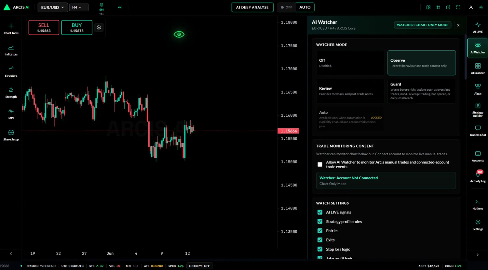Open the Structure tool
This screenshot has height=270, width=488.
(x=11, y=71)
